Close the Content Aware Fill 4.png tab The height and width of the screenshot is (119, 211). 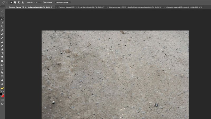pyautogui.click(x=164, y=7)
